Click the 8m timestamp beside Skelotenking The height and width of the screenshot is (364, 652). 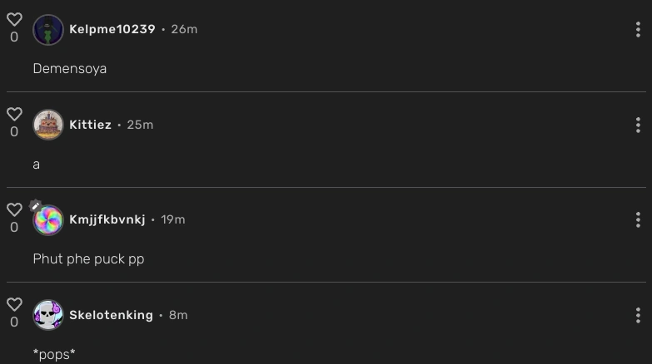(x=178, y=315)
